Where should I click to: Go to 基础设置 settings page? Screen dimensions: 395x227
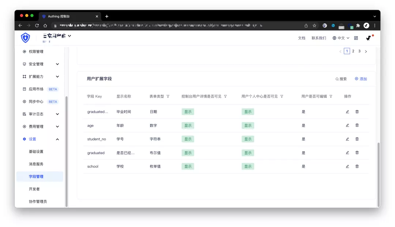[36, 152]
